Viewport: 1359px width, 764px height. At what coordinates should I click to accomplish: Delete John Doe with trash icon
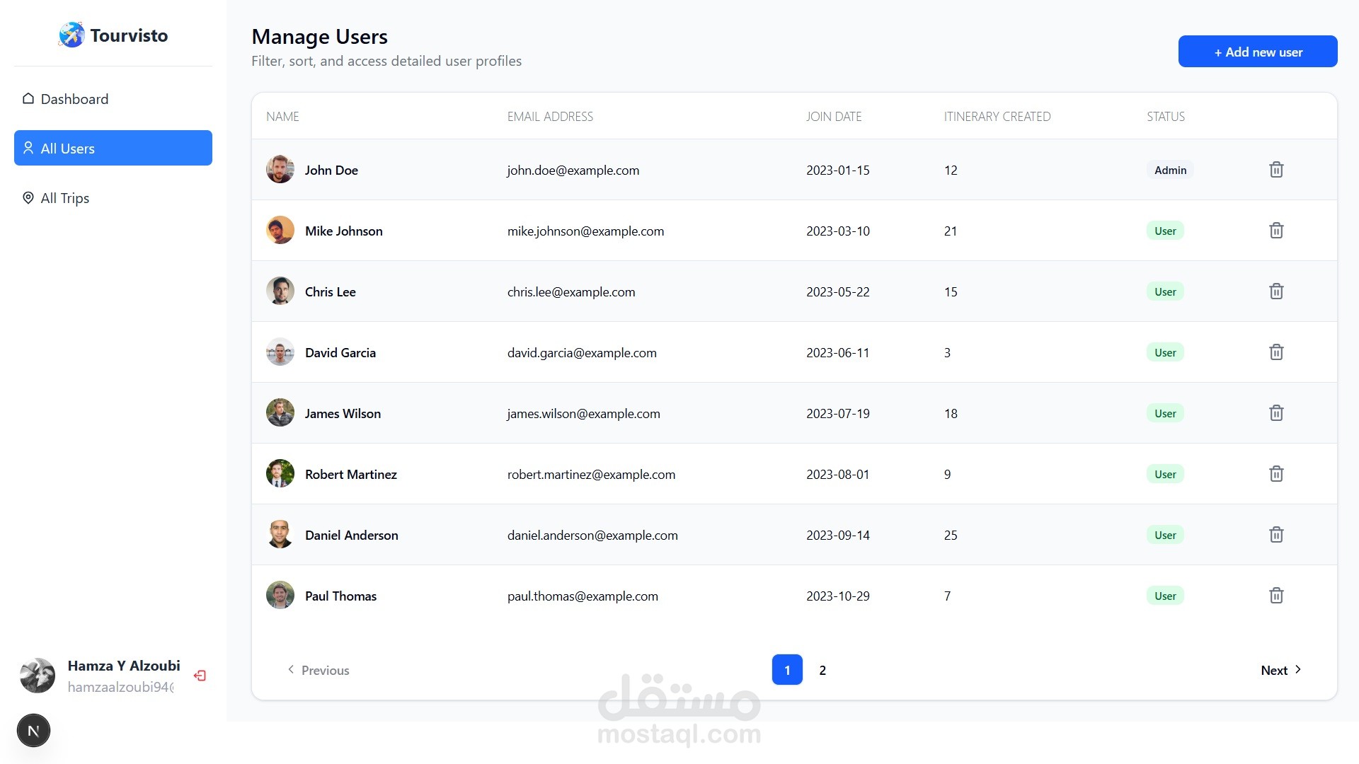(1276, 170)
